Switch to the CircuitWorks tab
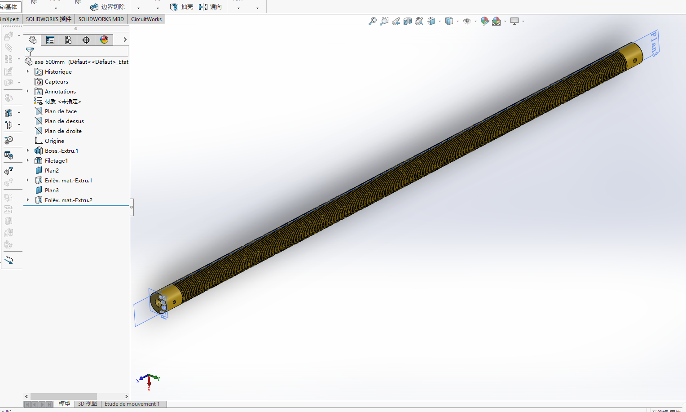686x412 pixels. click(x=146, y=19)
